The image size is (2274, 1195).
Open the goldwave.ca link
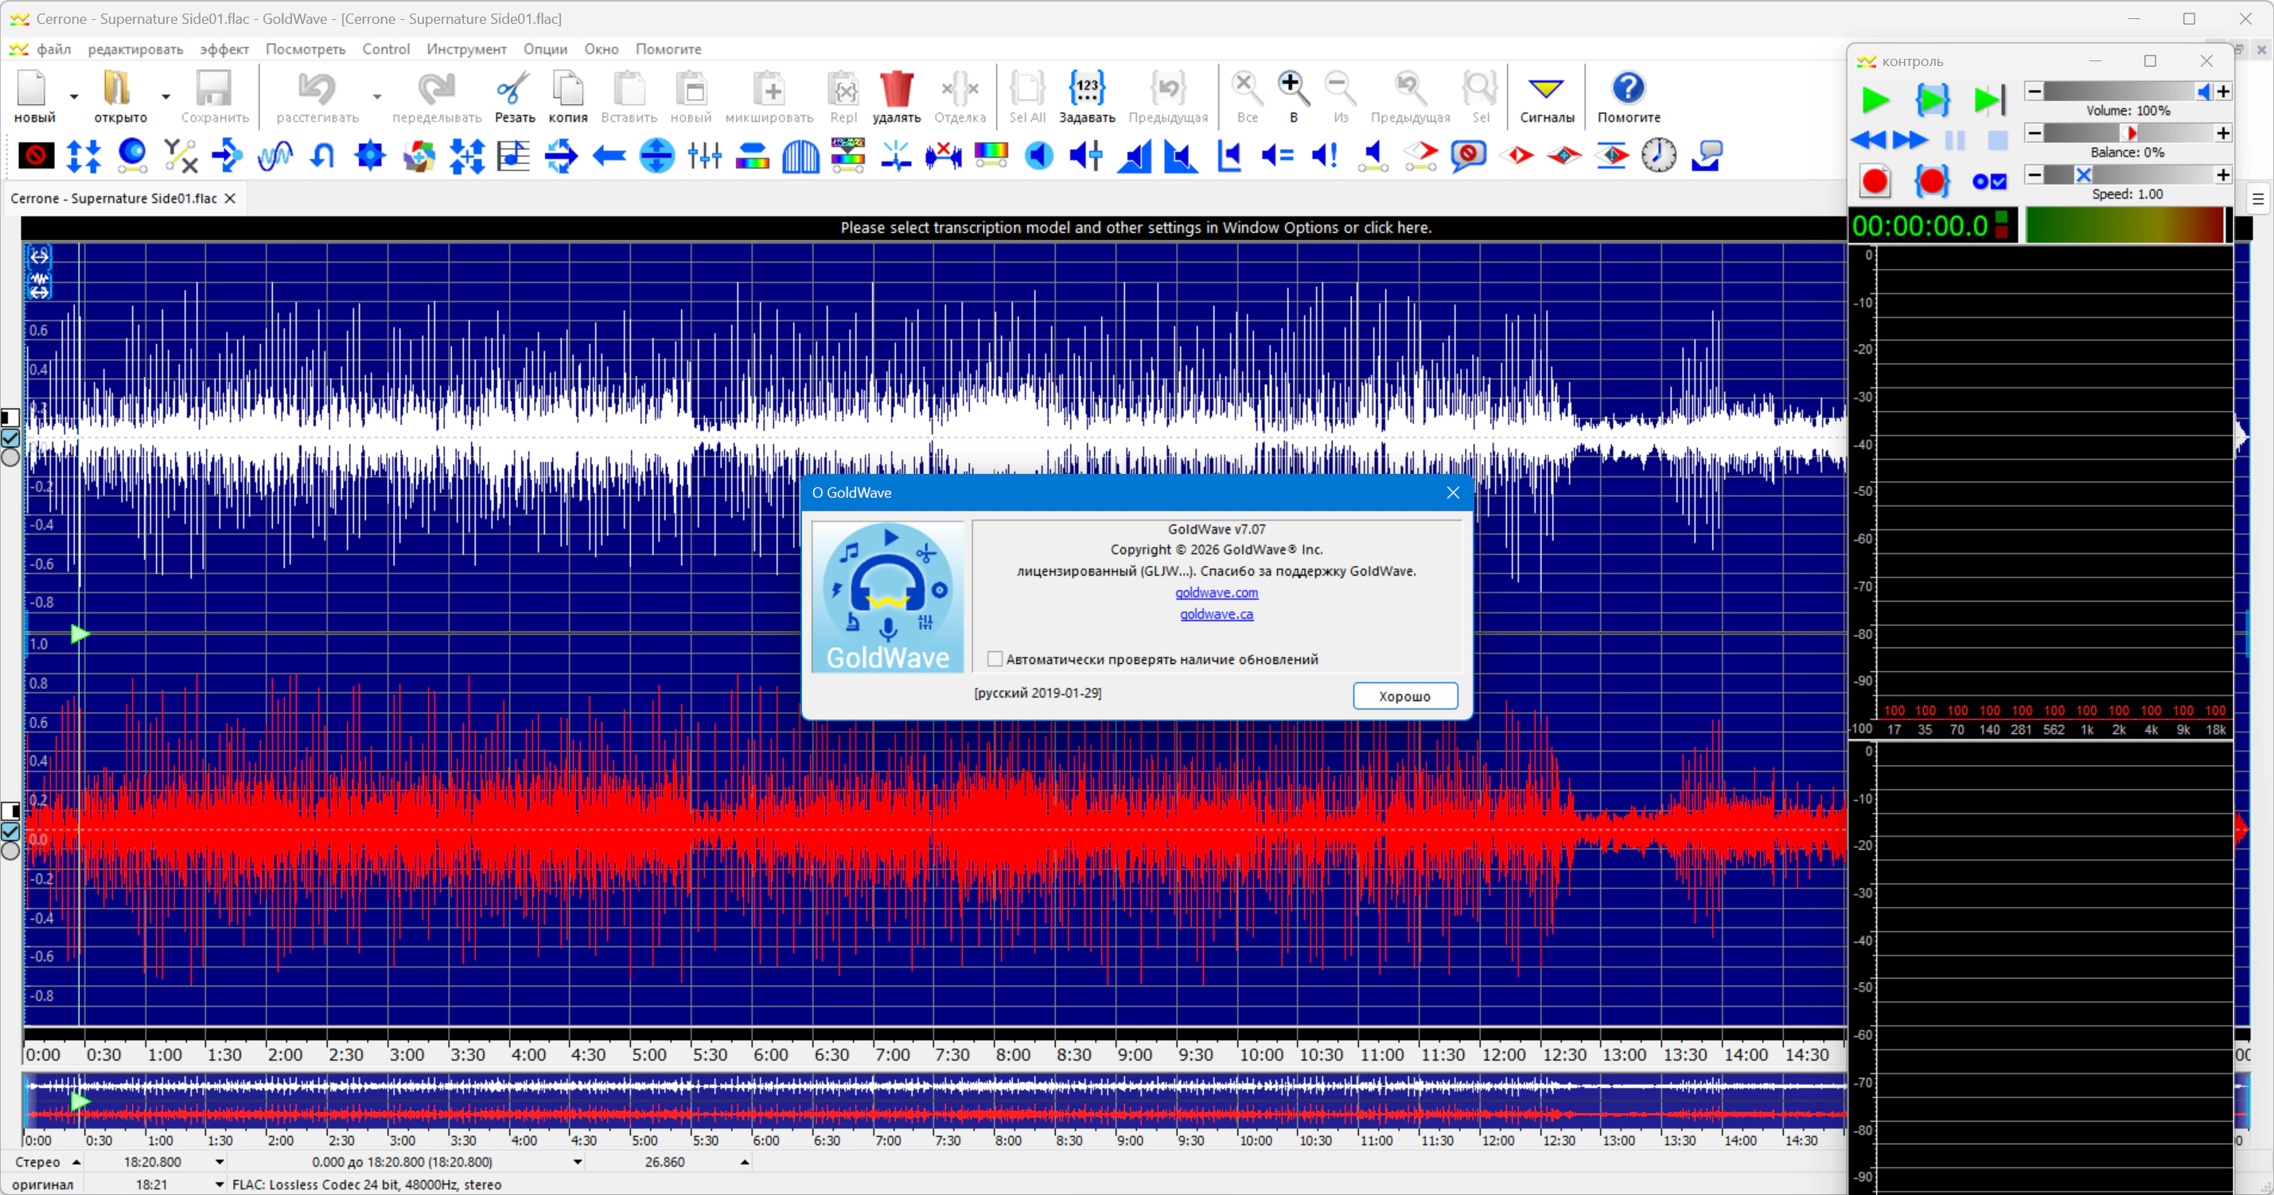click(x=1217, y=614)
